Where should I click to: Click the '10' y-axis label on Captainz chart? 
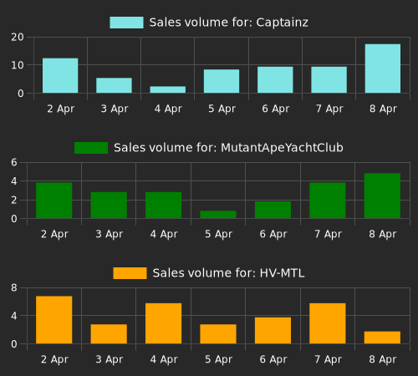[x=18, y=65]
